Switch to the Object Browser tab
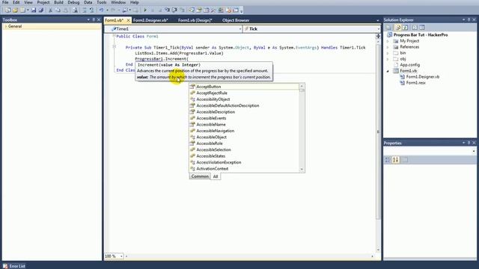The height and width of the screenshot is (269, 479). click(x=236, y=20)
